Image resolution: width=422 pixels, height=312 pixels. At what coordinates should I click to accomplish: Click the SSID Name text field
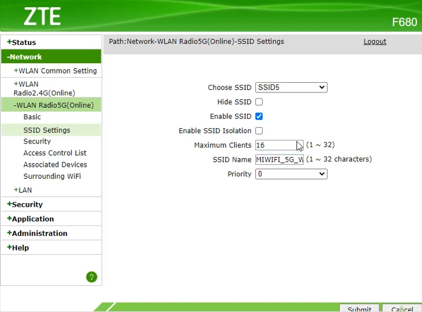(x=279, y=159)
